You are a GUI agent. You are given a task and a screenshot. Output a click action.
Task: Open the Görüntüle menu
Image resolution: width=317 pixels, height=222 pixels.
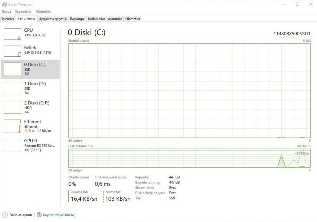click(43, 12)
